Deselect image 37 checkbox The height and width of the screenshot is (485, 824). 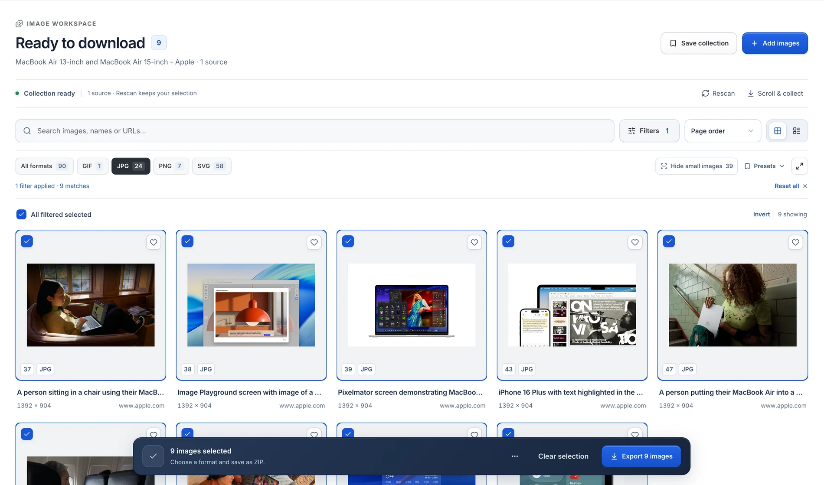pos(27,241)
